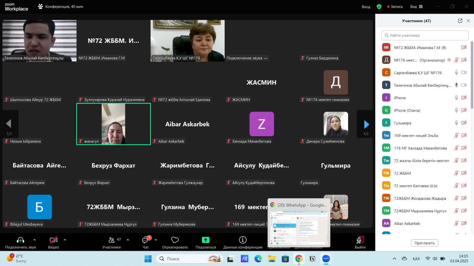Click the React heart icon
This screenshot has width=474, height=266.
tap(175, 240)
